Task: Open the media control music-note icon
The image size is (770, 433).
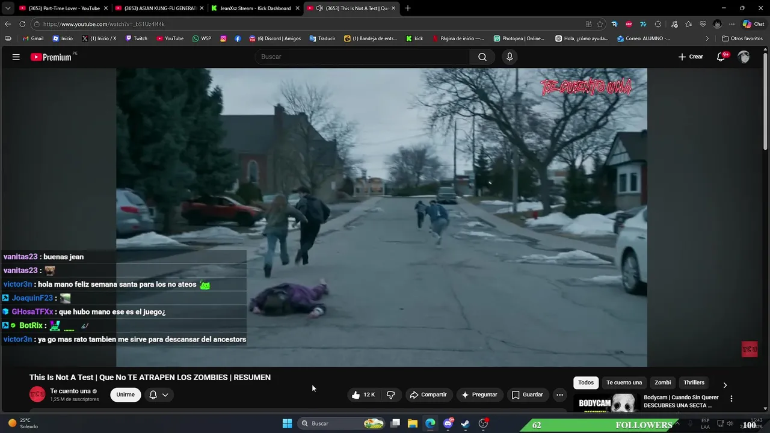Action: (x=674, y=24)
